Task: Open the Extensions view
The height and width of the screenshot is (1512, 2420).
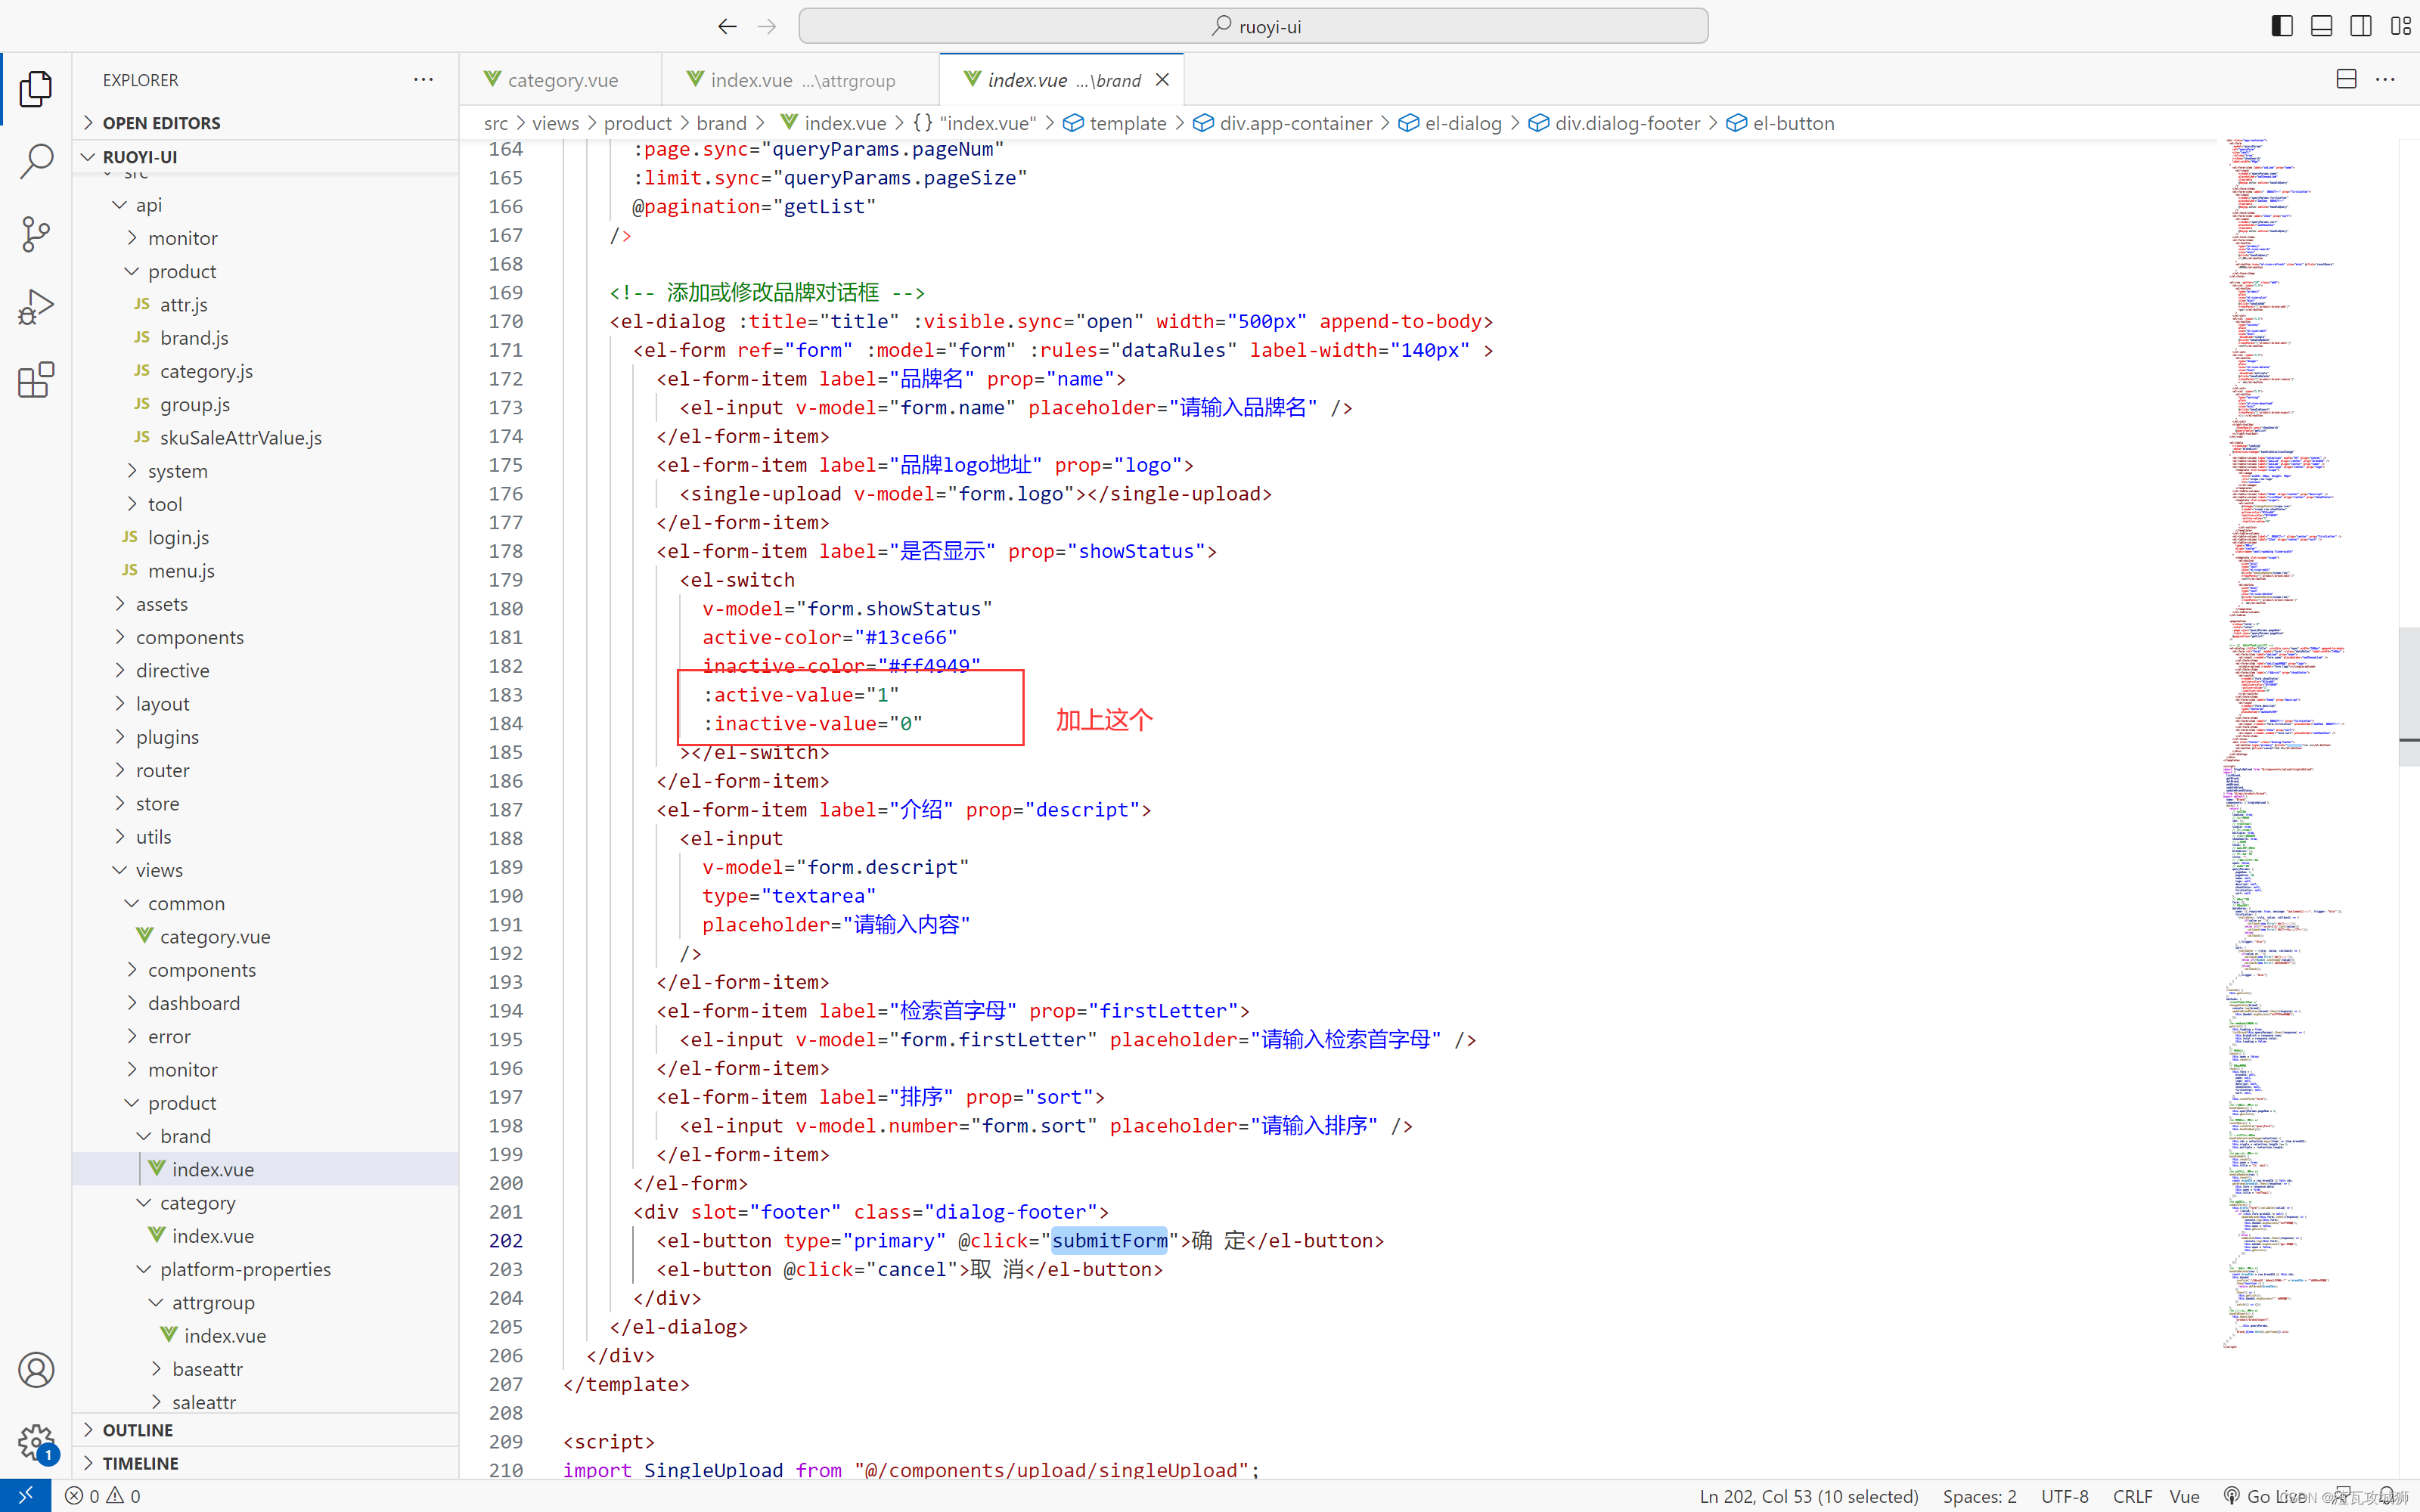Action: coord(36,380)
